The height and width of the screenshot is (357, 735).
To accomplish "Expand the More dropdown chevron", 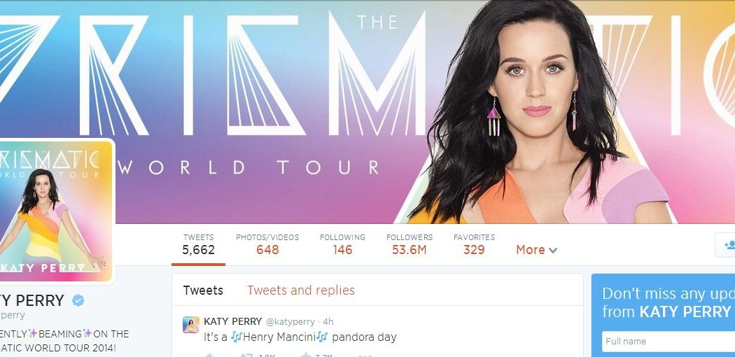I will (553, 251).
